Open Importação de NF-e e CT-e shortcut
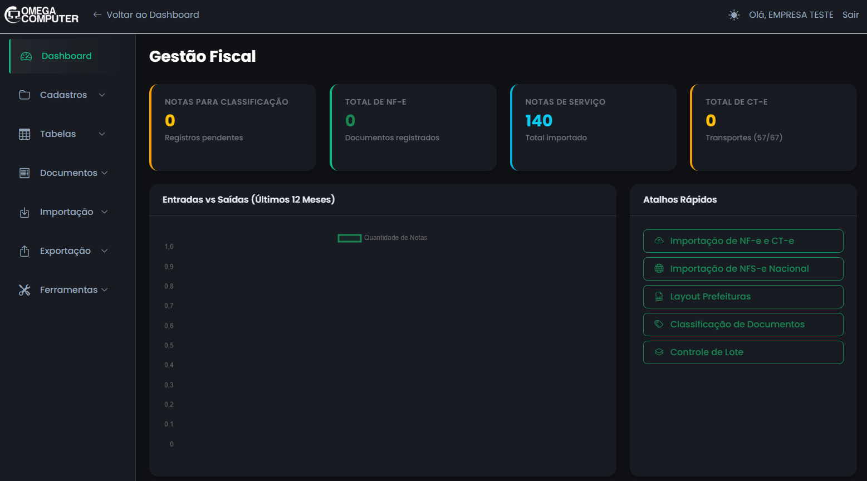The image size is (867, 481). pyautogui.click(x=743, y=241)
